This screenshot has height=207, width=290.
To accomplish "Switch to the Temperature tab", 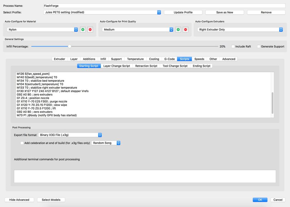I will click(135, 59).
